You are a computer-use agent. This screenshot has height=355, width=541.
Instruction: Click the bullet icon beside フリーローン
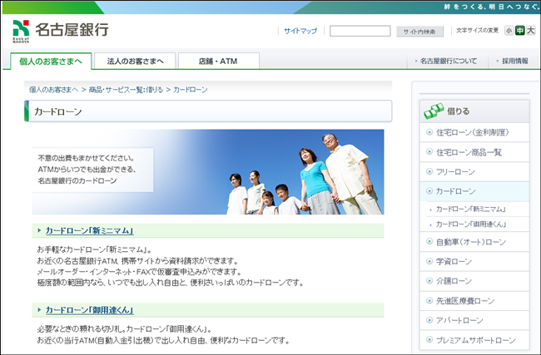(x=429, y=171)
